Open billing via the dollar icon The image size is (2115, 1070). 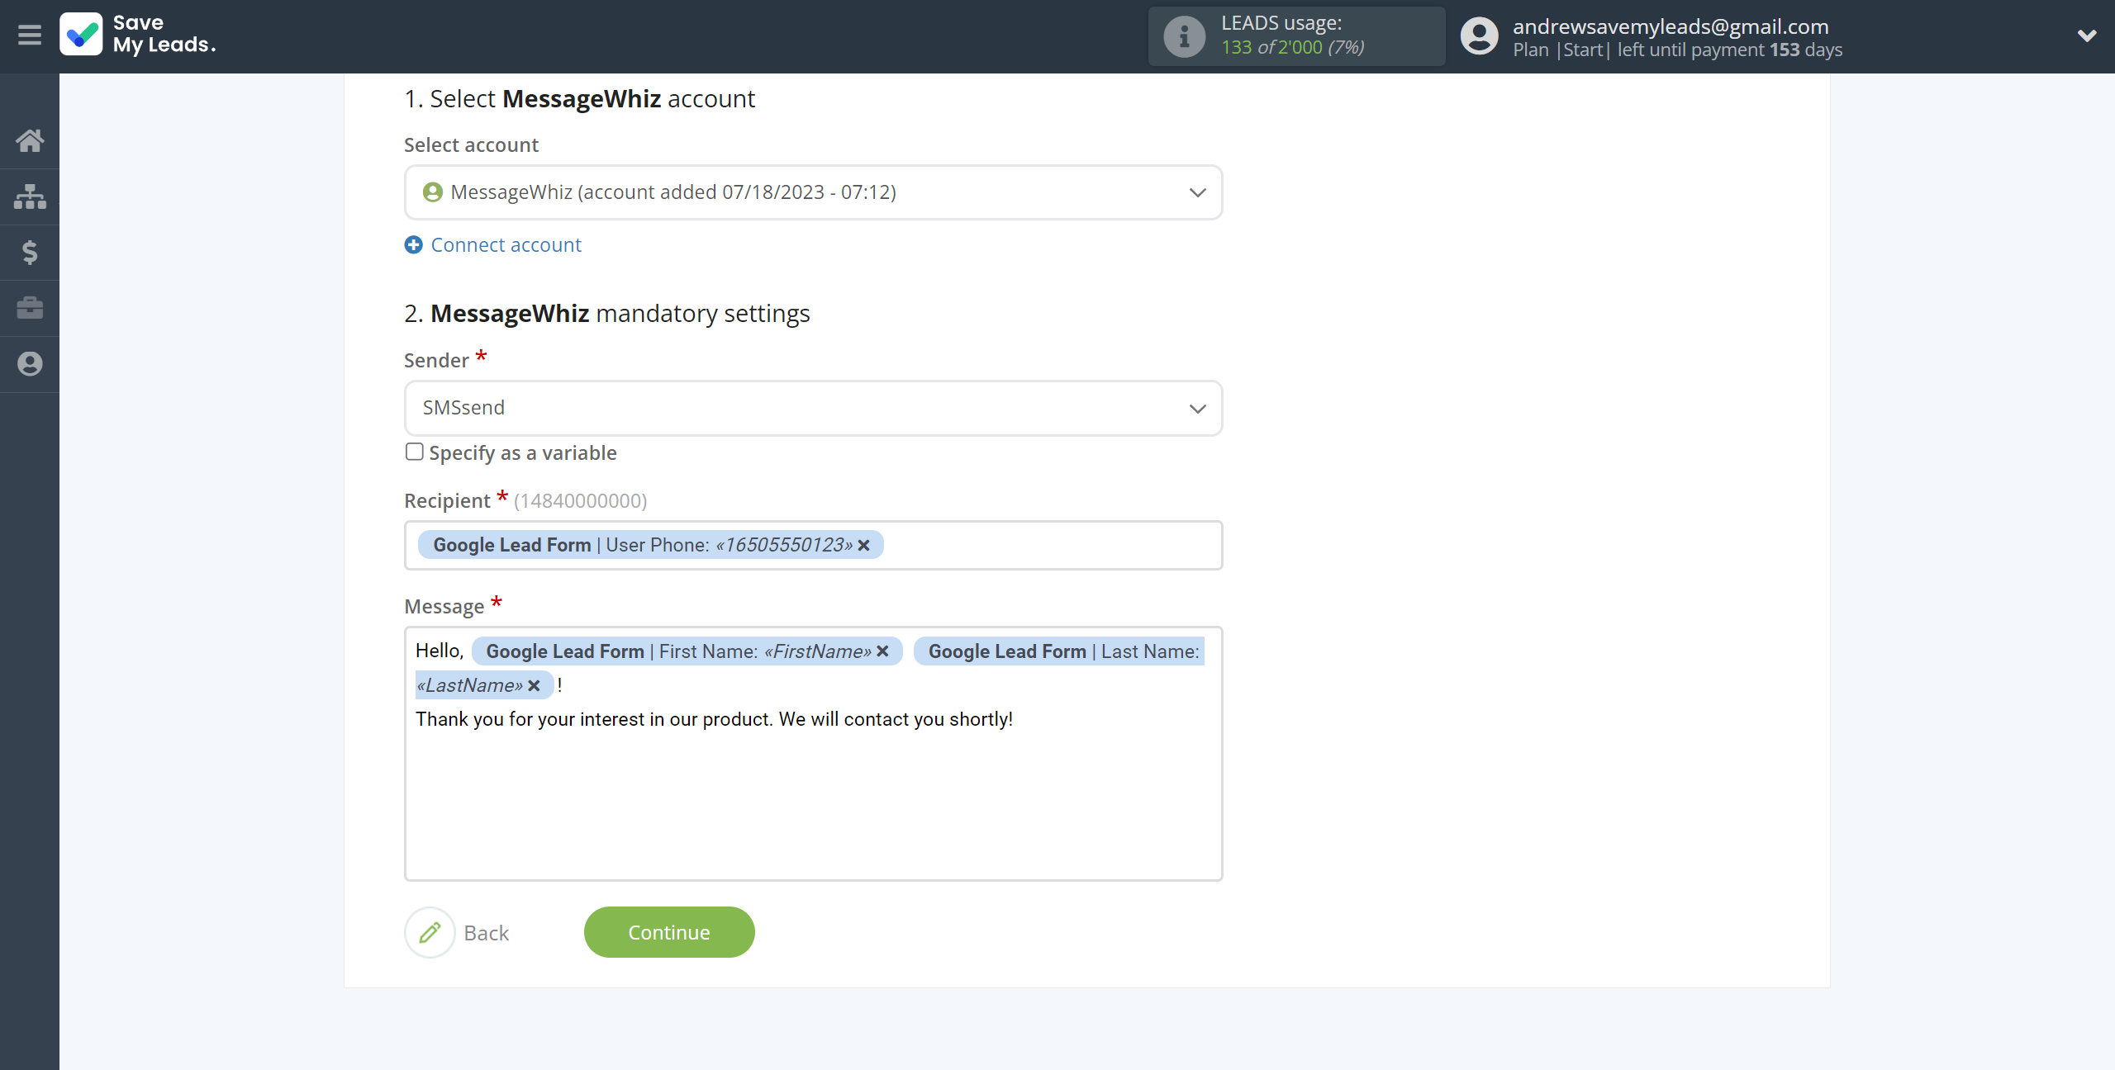(30, 252)
